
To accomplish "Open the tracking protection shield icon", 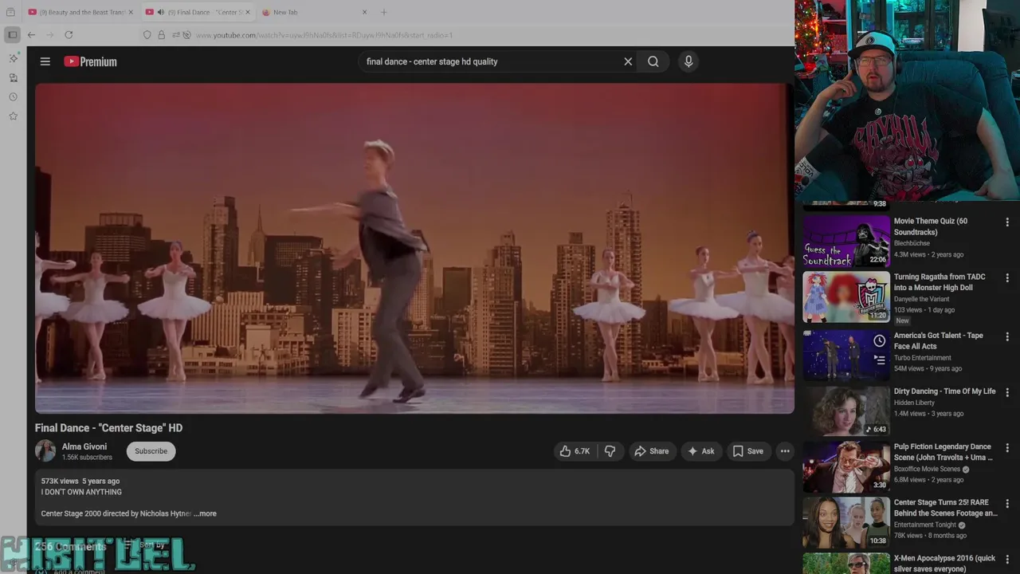I will tap(147, 35).
